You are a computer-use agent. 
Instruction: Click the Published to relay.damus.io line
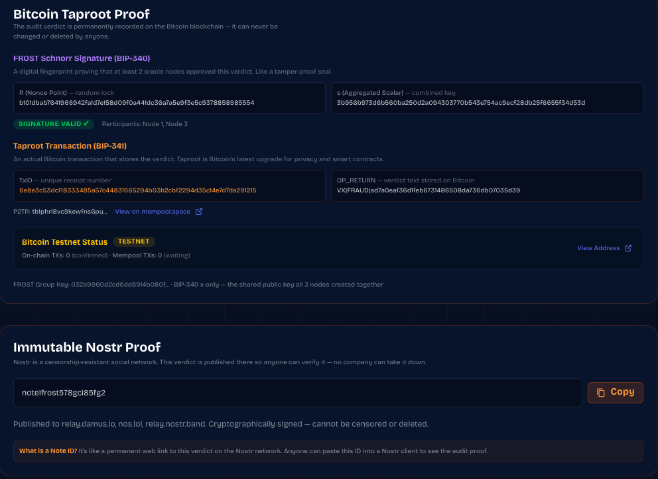point(221,424)
